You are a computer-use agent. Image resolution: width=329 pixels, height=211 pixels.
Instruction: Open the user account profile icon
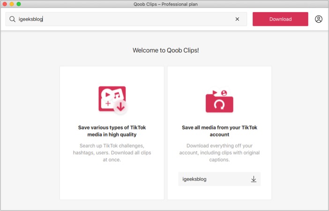pos(319,19)
